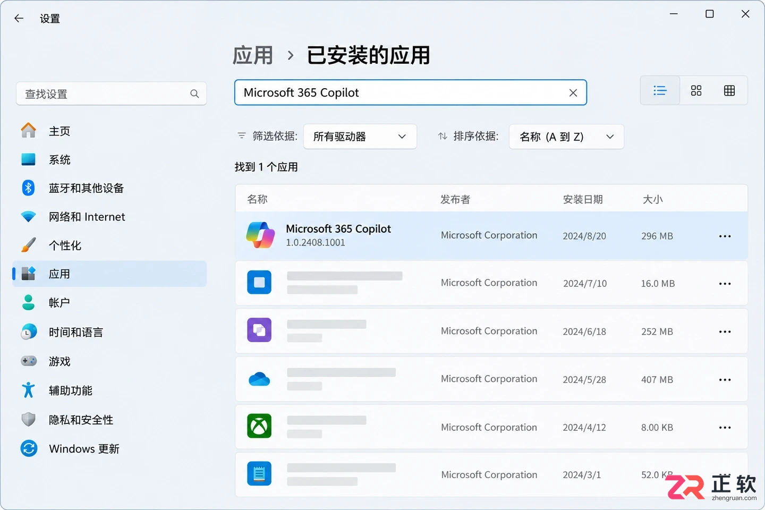Screen dimensions: 765x510
Task: Click the purple app icon dated 2024/6/18
Action: click(x=259, y=330)
